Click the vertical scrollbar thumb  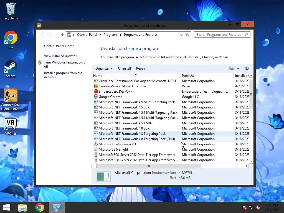point(251,94)
